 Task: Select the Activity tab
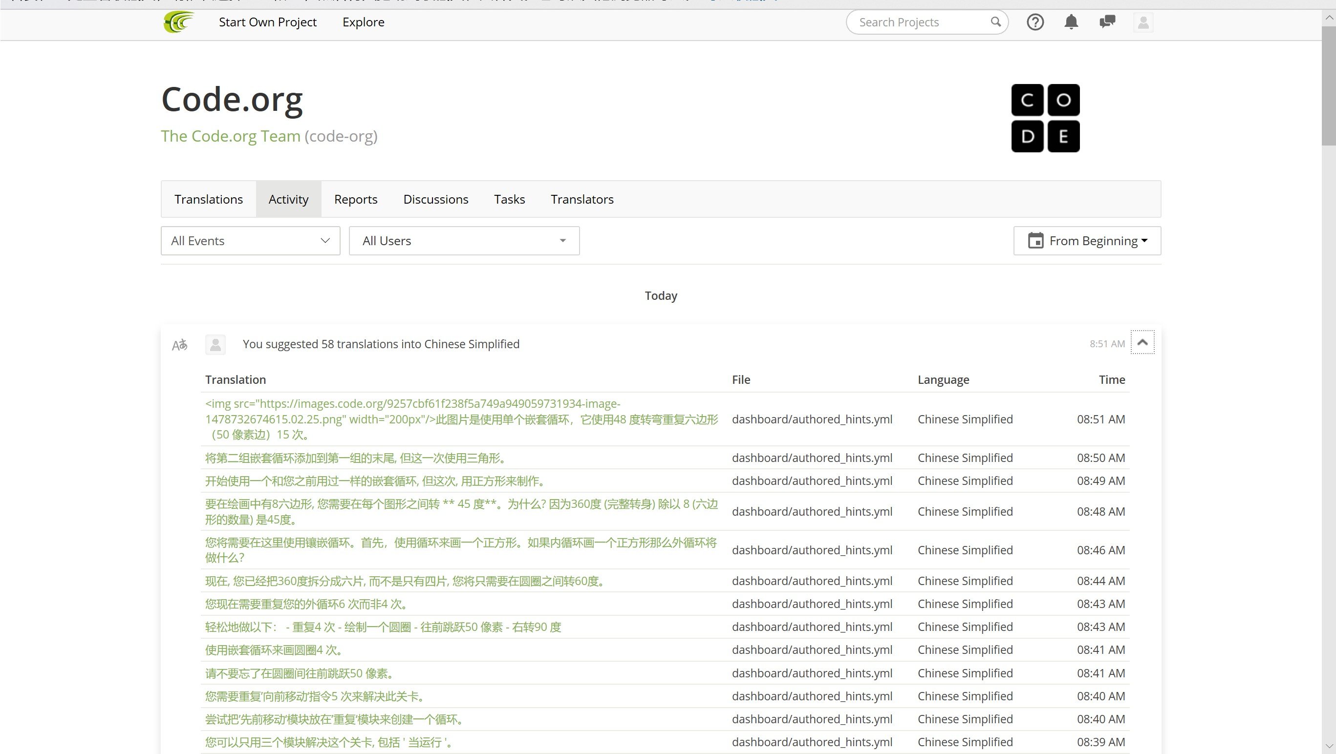288,199
